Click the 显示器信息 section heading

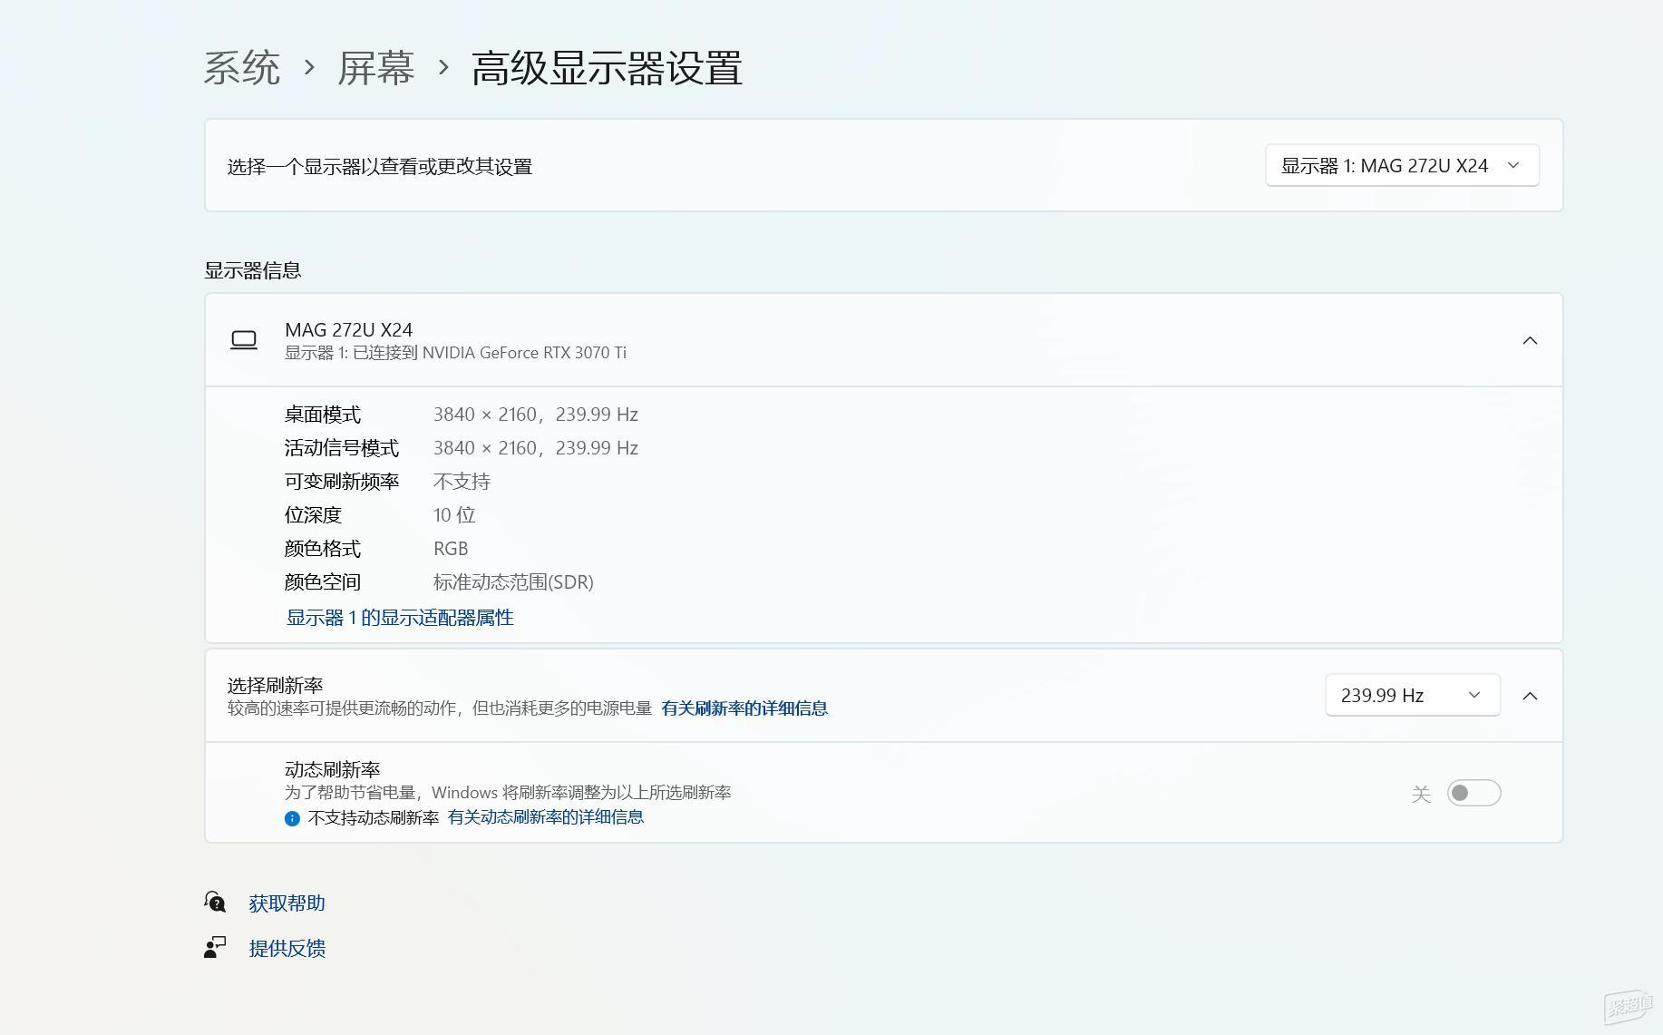(x=252, y=270)
